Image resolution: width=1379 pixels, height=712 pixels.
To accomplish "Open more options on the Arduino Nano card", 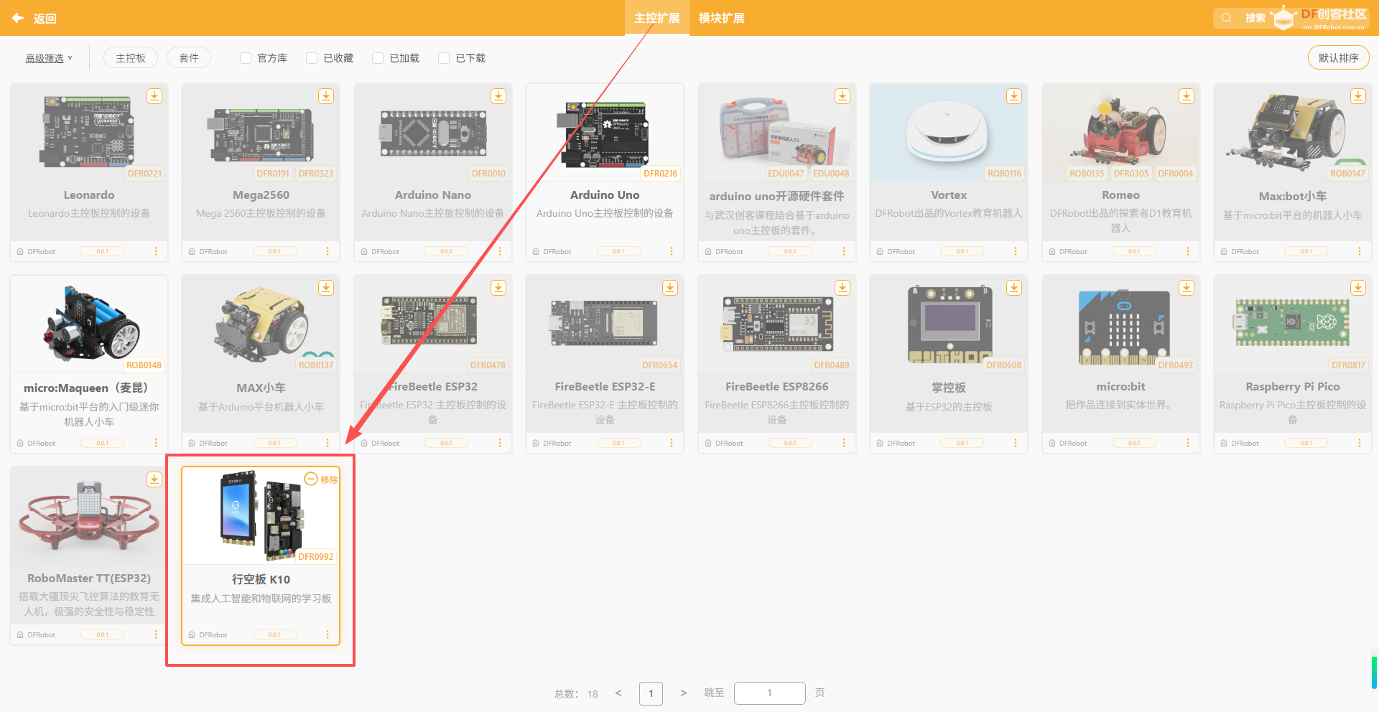I will tap(500, 251).
